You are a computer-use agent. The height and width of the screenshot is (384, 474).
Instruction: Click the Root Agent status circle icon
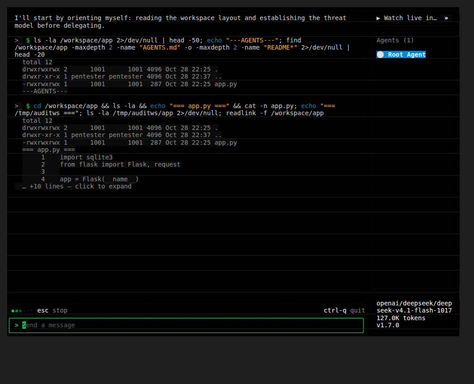pyautogui.click(x=380, y=54)
